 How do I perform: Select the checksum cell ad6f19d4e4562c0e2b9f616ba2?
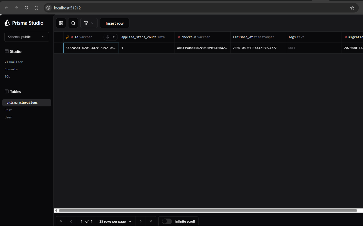[202, 48]
